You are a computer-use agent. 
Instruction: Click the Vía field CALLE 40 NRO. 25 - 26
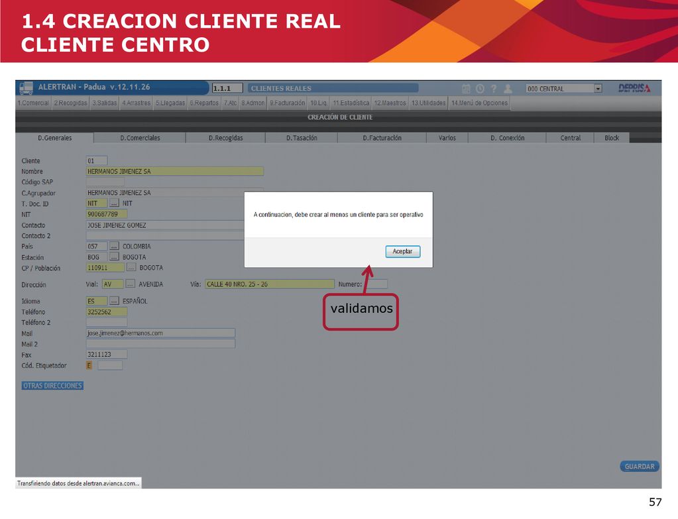[x=269, y=284]
